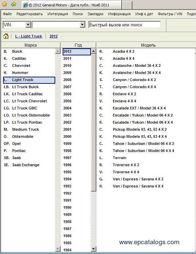Screen dimensions: 196x254
Task: Select year 1992 in Год list
Action: point(67,193)
